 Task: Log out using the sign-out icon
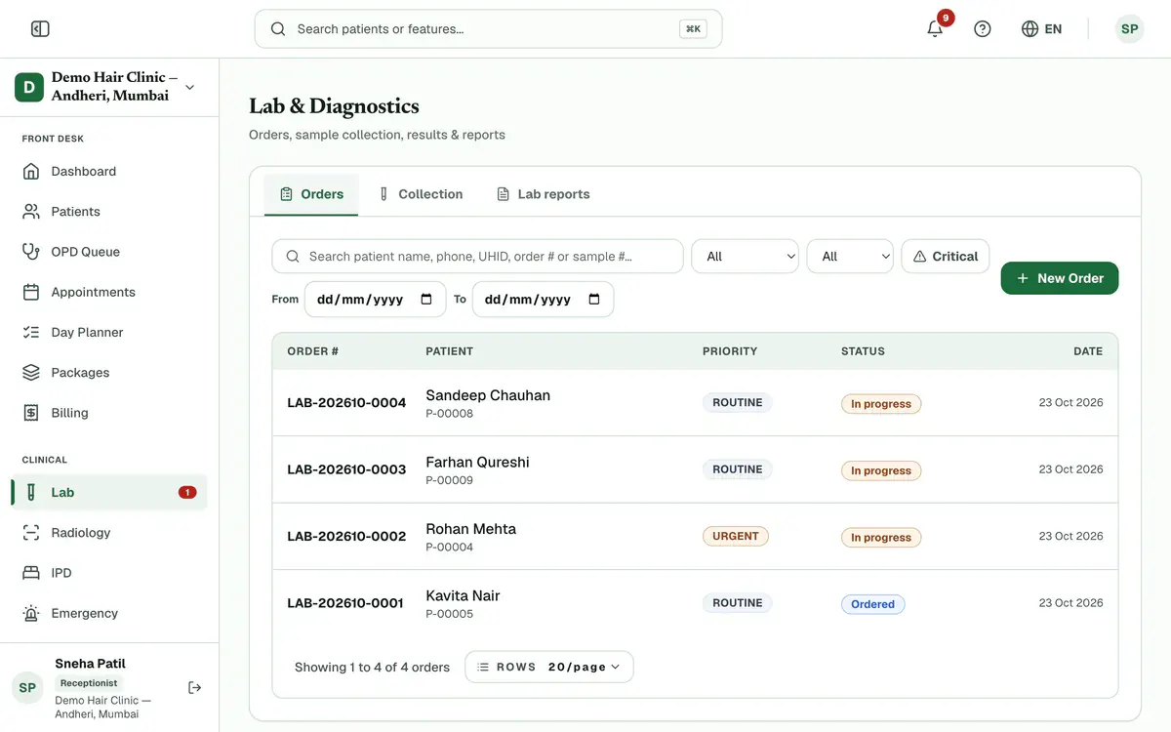pos(194,688)
